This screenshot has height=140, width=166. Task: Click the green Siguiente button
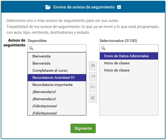83,128
